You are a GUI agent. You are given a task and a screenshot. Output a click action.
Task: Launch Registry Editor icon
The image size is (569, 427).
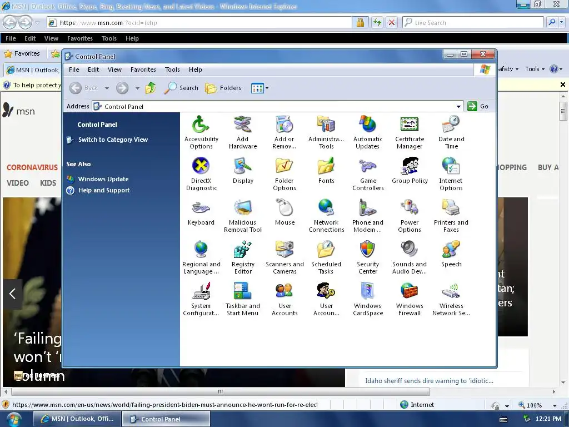243,257
